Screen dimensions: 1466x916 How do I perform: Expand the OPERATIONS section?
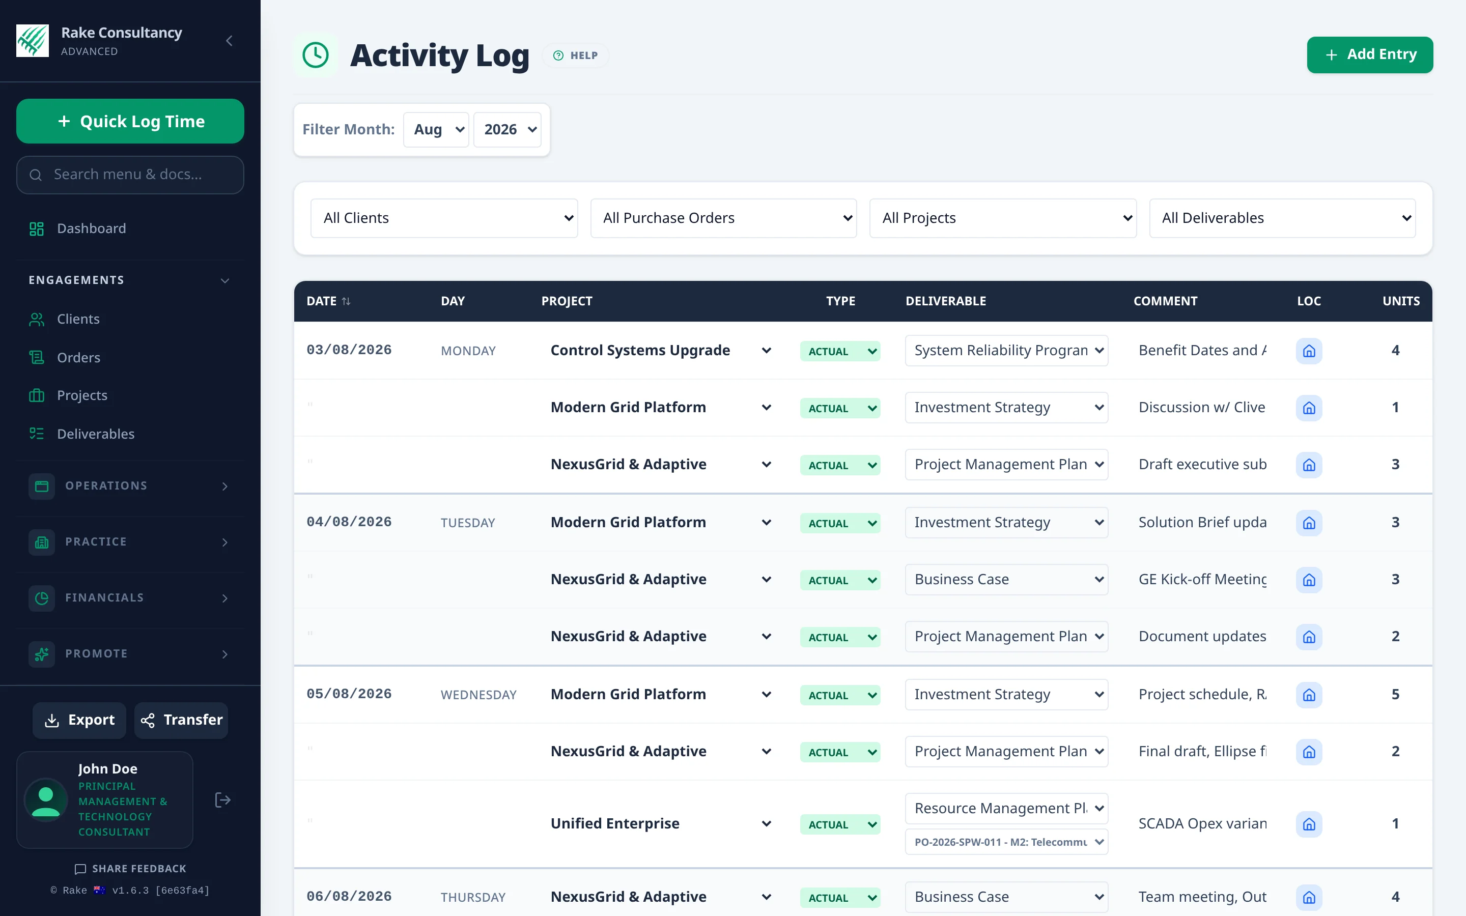(x=130, y=486)
